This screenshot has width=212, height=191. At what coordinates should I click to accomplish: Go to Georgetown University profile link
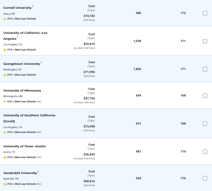[22, 64]
